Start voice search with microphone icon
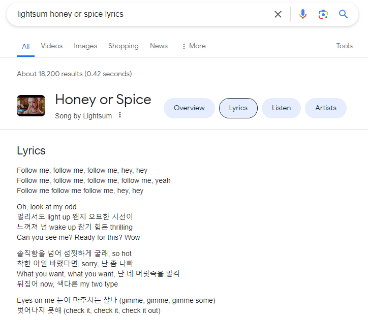The height and width of the screenshot is (316, 368). 303,14
